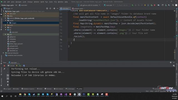Stop the running app with red square
The width and height of the screenshot is (178, 100).
point(155,5)
